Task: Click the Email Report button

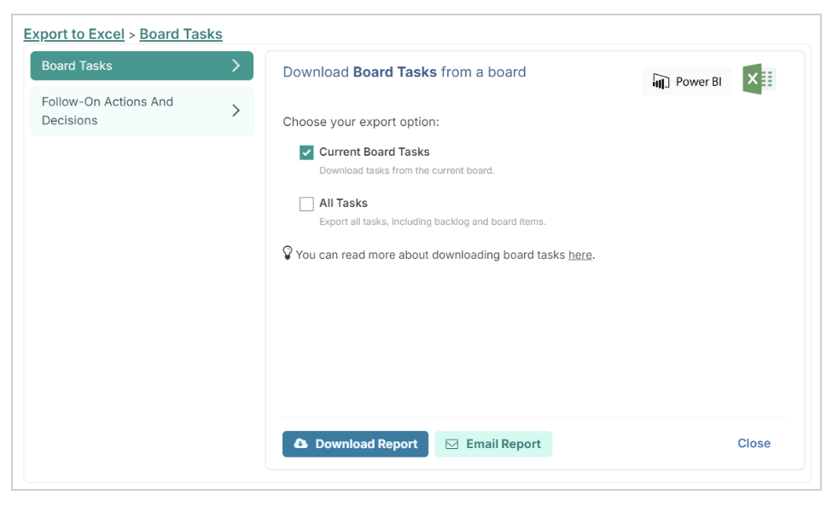Action: click(493, 444)
